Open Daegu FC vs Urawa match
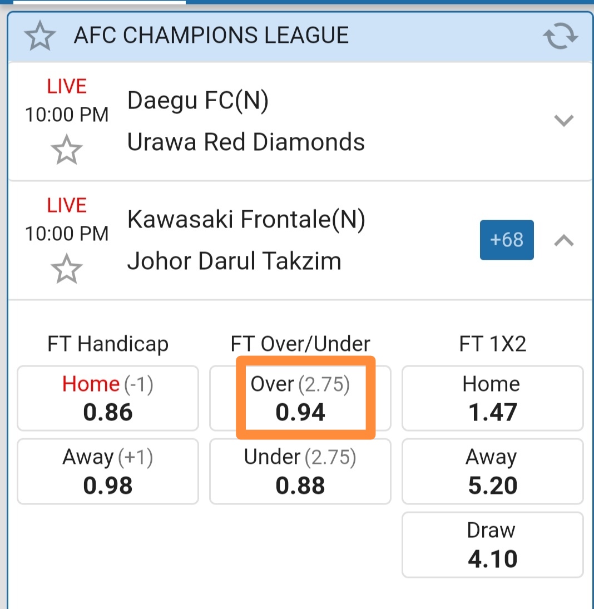 246,122
